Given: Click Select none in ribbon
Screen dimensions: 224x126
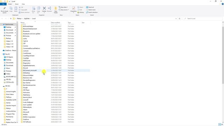Looking at the screenshot, I should coord(91,10).
